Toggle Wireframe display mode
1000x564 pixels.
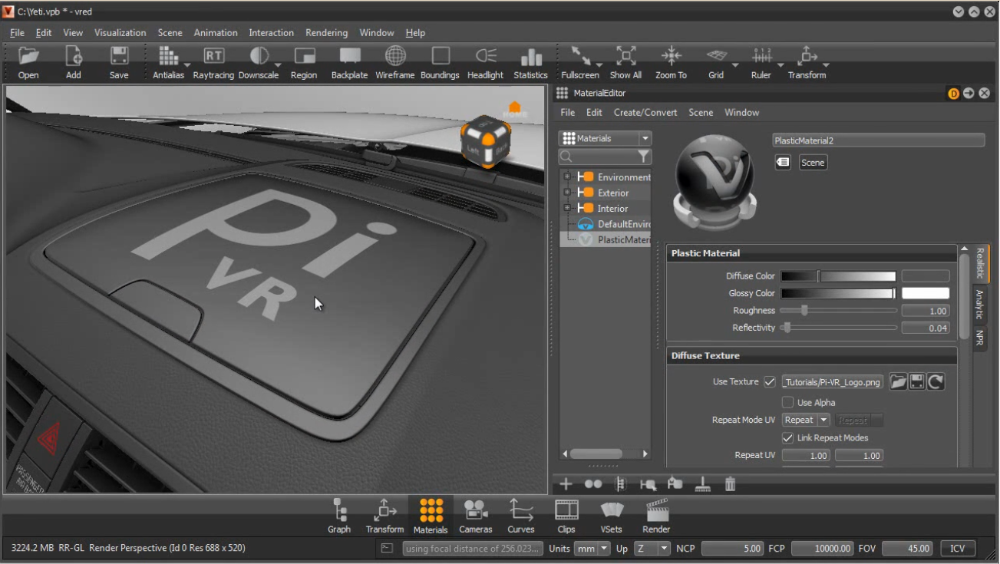(395, 56)
